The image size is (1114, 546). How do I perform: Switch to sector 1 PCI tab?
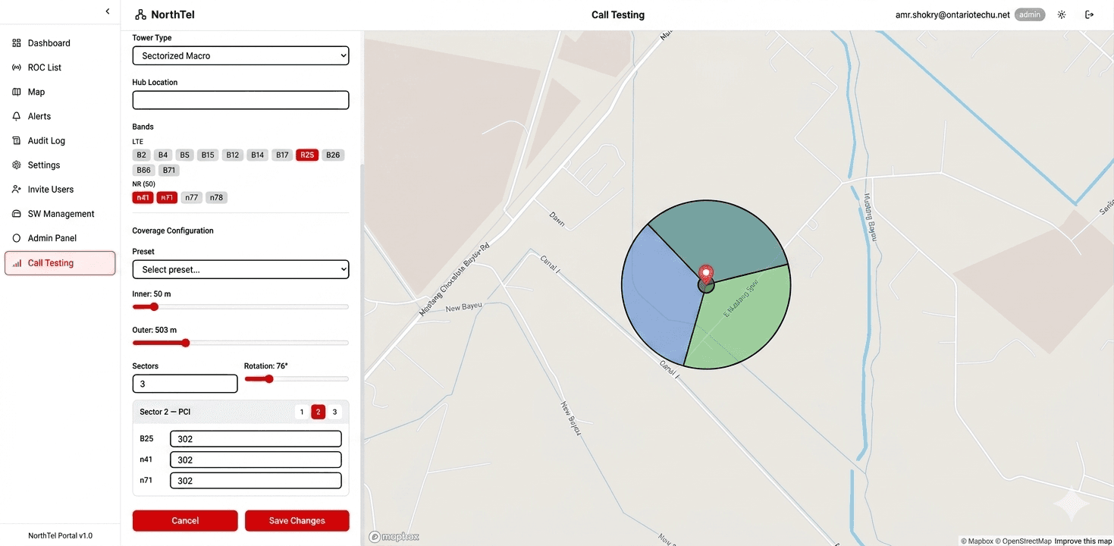[302, 412]
